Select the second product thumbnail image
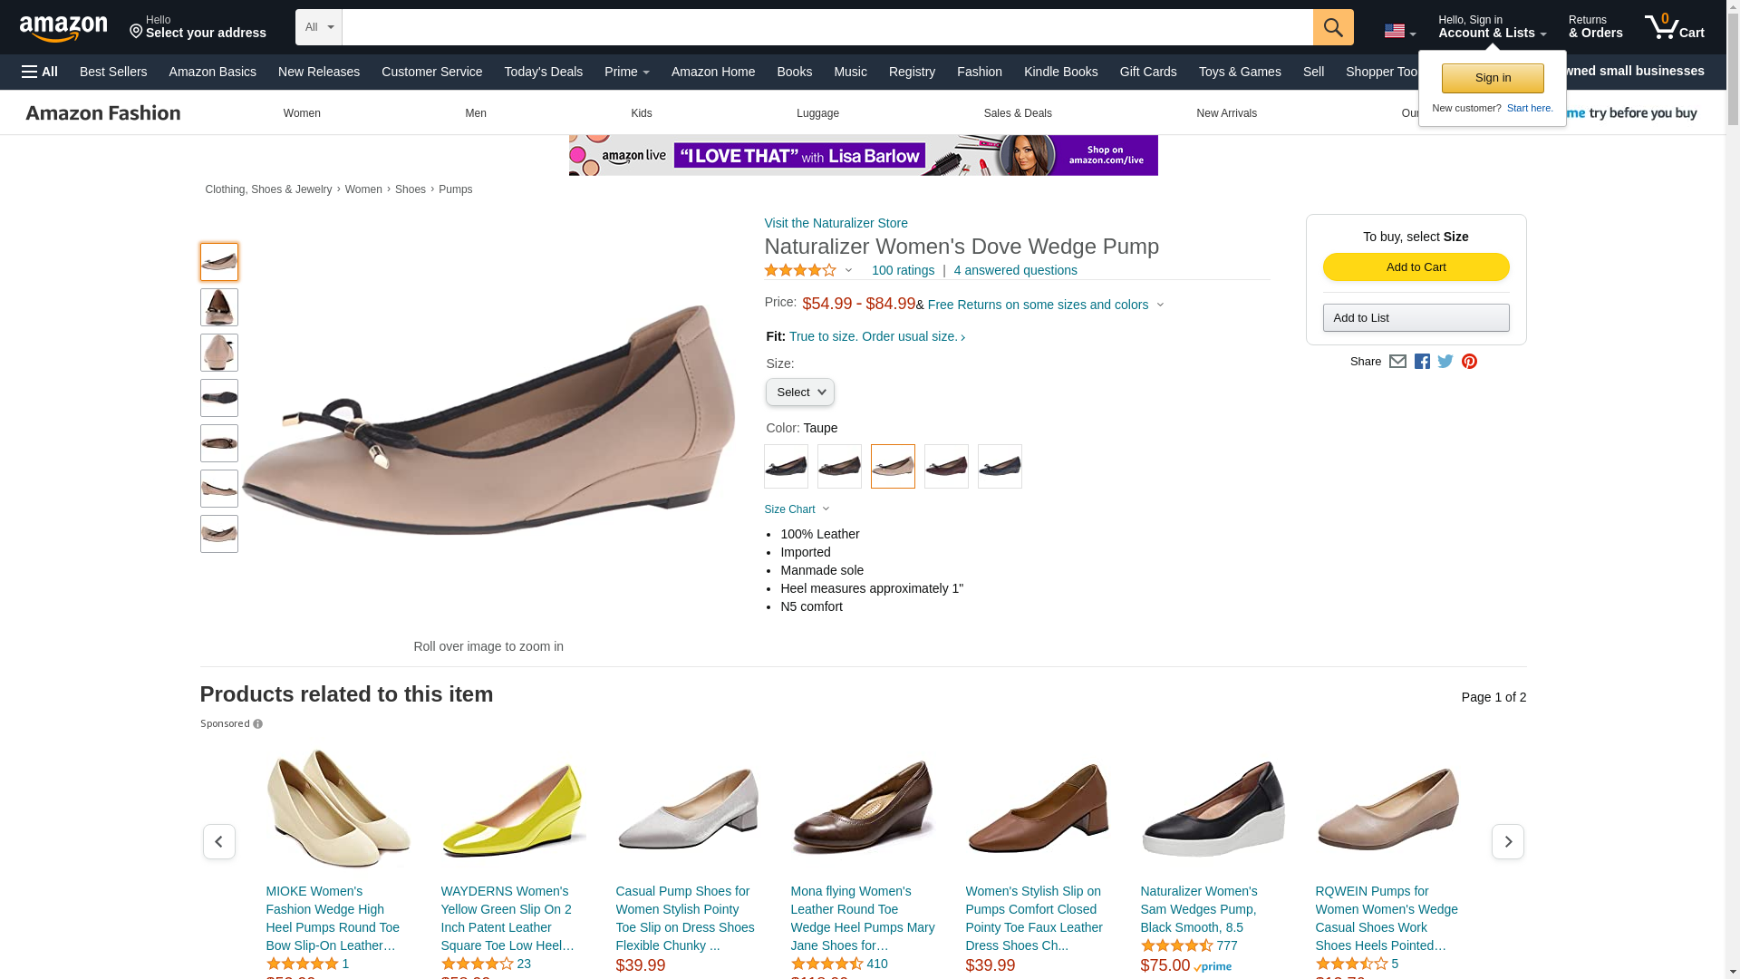 [x=219, y=307]
